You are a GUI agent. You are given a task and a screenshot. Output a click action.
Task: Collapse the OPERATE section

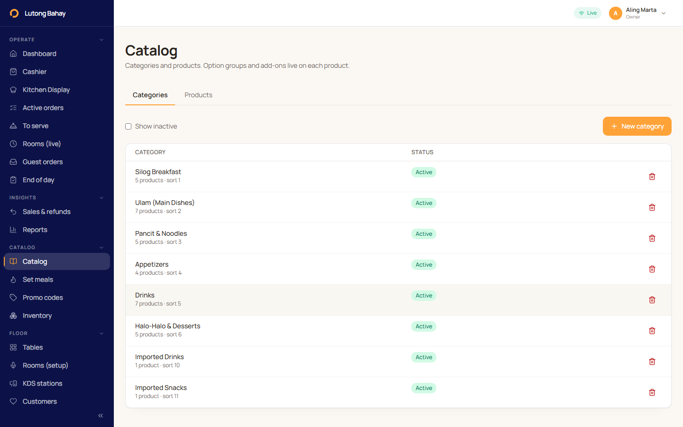point(102,40)
